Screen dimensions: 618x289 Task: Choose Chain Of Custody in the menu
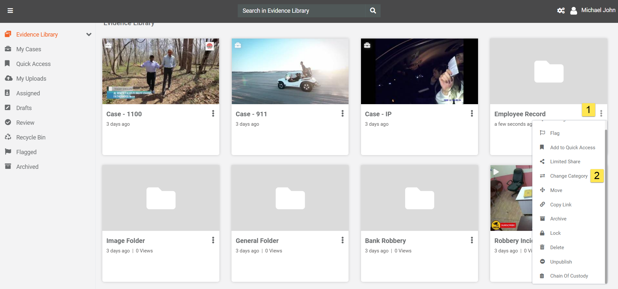pyautogui.click(x=569, y=276)
